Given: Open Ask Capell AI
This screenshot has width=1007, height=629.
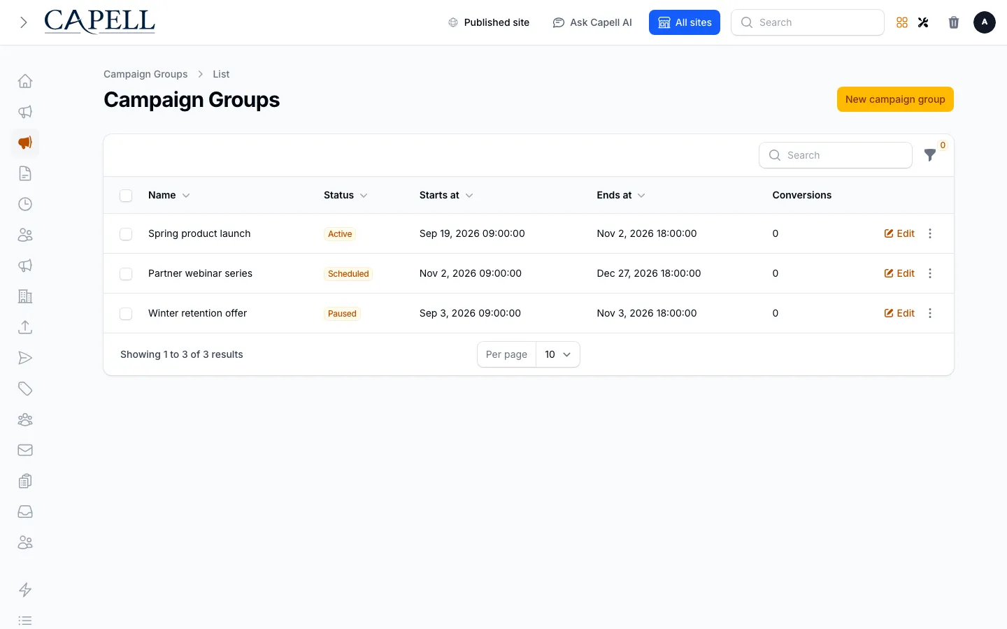Looking at the screenshot, I should (592, 22).
